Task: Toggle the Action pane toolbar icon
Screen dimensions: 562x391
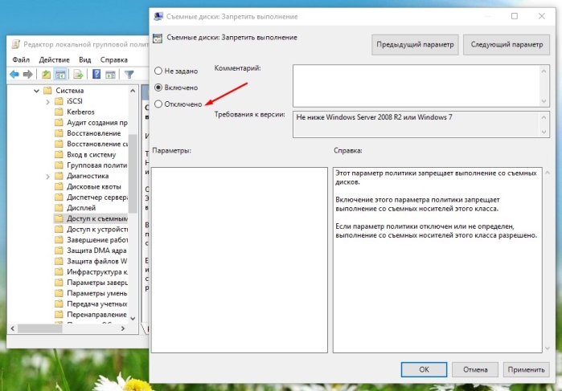Action: 110,75
